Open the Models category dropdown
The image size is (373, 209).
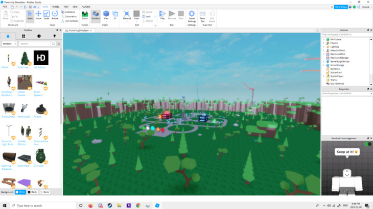[x=9, y=44]
